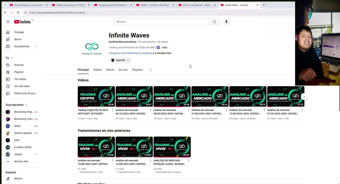The image size is (340, 184).
Task: Click the browser address bar URL
Action: [57, 13]
